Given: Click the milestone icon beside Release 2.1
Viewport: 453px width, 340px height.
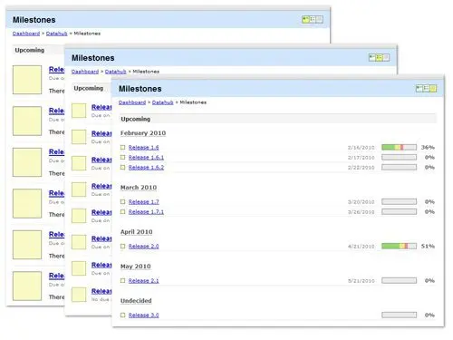Looking at the screenshot, I should click(122, 281).
